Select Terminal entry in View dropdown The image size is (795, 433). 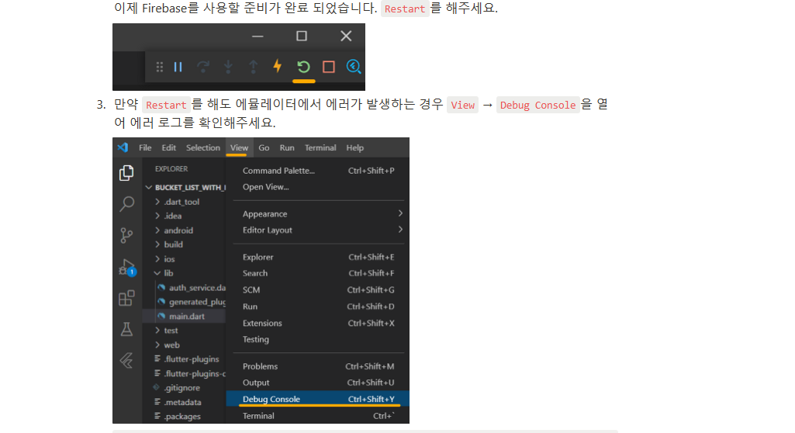[318, 416]
